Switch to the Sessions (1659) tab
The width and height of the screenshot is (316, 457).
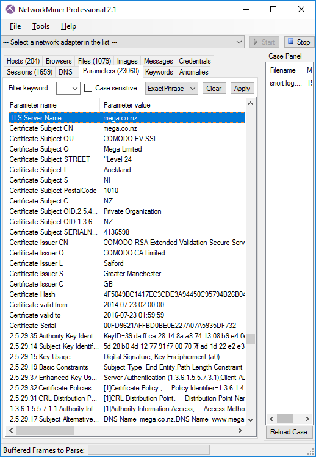pyautogui.click(x=29, y=72)
